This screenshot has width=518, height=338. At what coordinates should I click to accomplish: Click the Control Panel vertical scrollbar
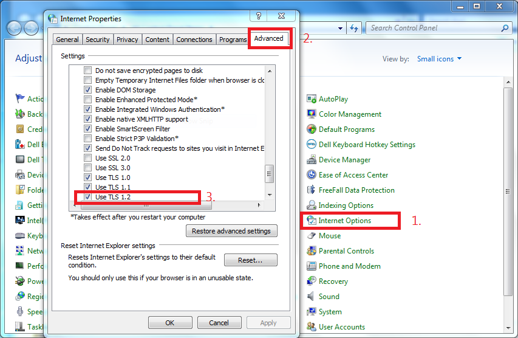point(508,192)
